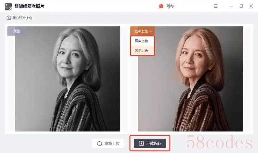
Task: Collapse dropdown using the chevron arrow
Action: click(151, 31)
